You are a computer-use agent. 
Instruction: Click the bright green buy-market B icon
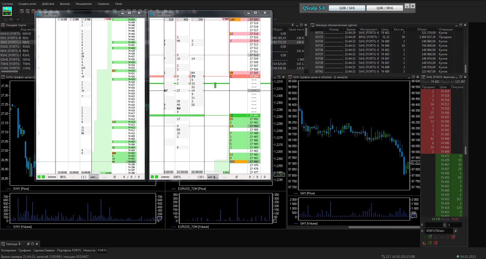pos(430,237)
